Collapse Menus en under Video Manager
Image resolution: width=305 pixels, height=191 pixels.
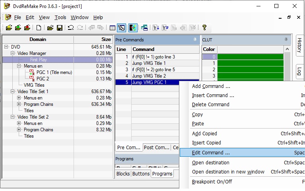point(19,66)
